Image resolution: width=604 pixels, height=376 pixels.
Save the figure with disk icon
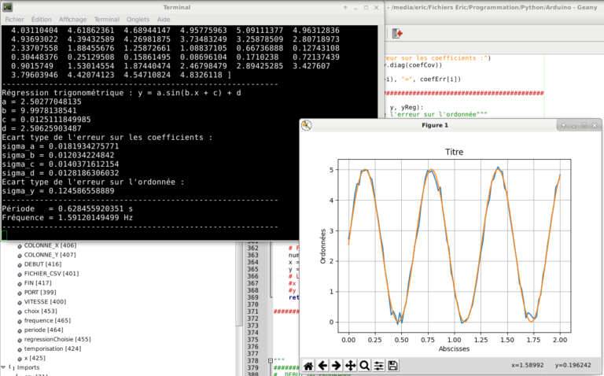point(393,365)
